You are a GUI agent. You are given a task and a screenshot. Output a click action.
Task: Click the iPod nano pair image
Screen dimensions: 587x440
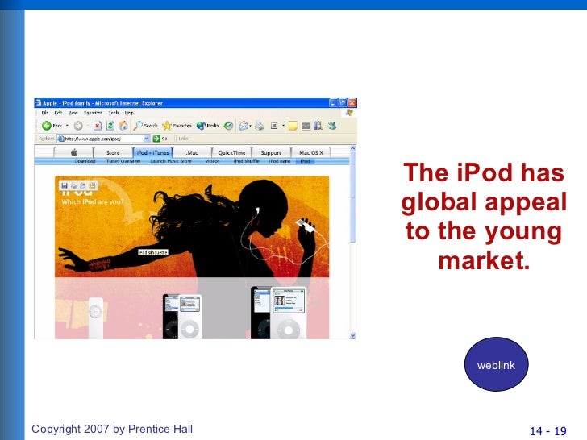[x=182, y=317]
